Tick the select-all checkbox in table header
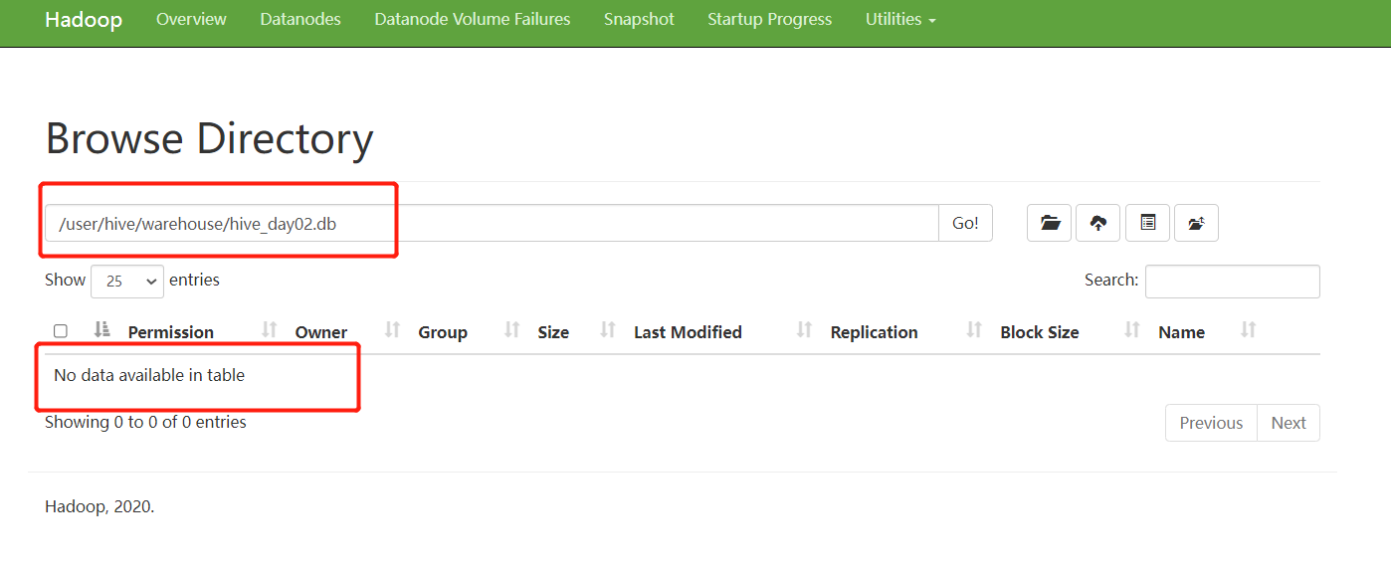 tap(61, 331)
